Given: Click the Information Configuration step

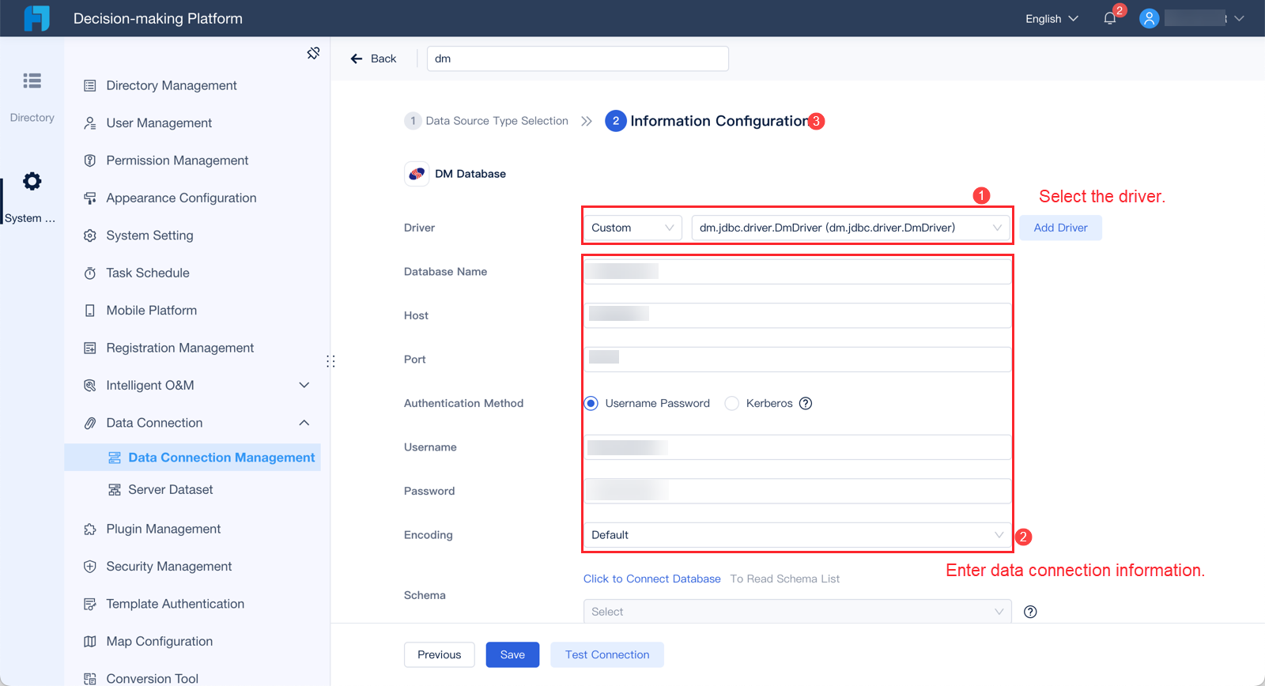Looking at the screenshot, I should pos(707,121).
